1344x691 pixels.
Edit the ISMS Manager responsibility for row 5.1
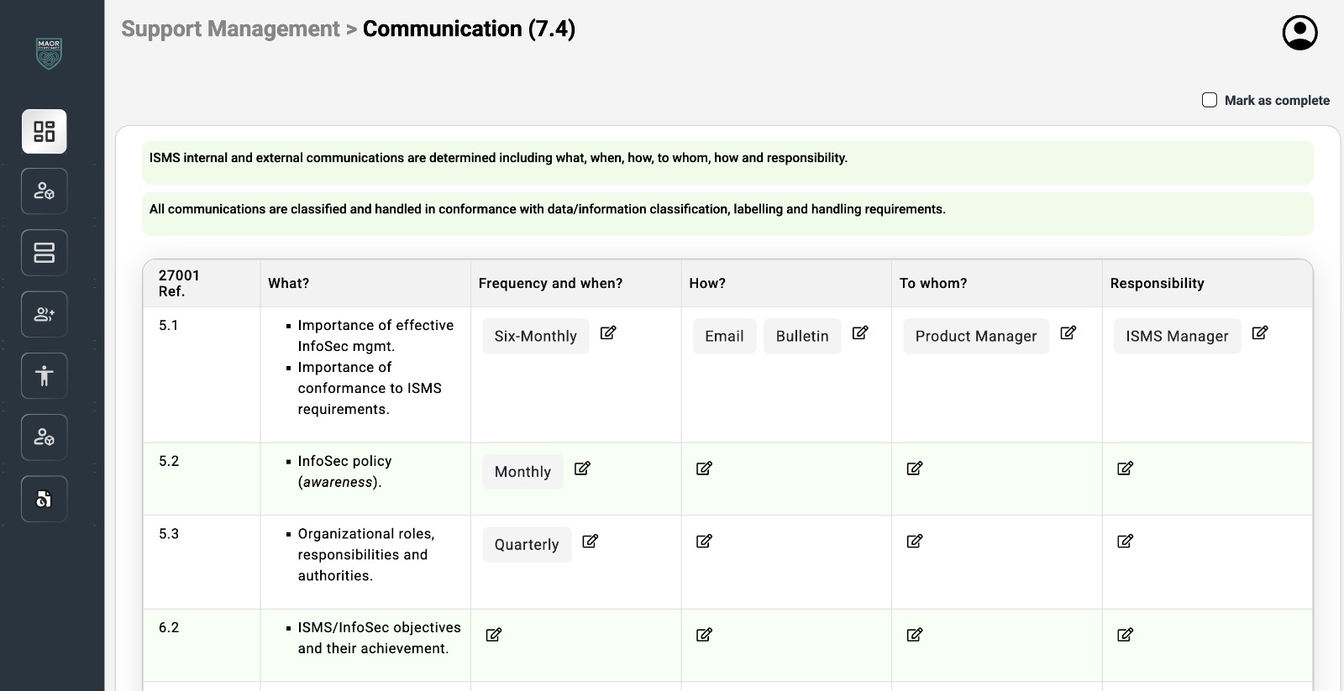pos(1260,333)
